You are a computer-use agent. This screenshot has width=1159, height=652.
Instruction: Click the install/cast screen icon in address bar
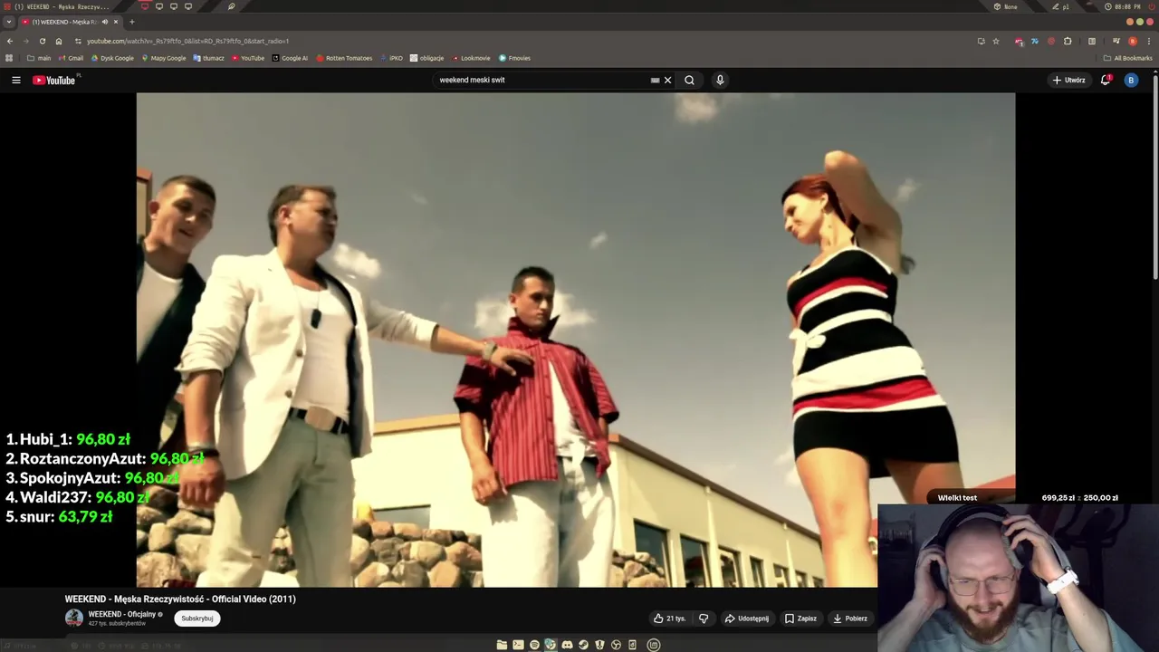981,41
